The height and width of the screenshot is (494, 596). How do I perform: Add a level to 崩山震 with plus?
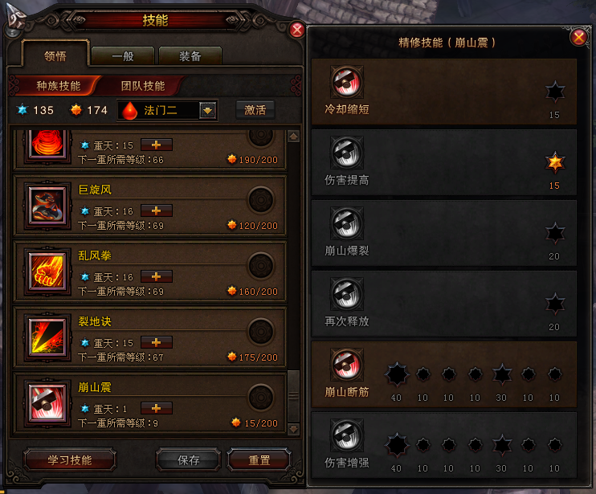click(156, 408)
